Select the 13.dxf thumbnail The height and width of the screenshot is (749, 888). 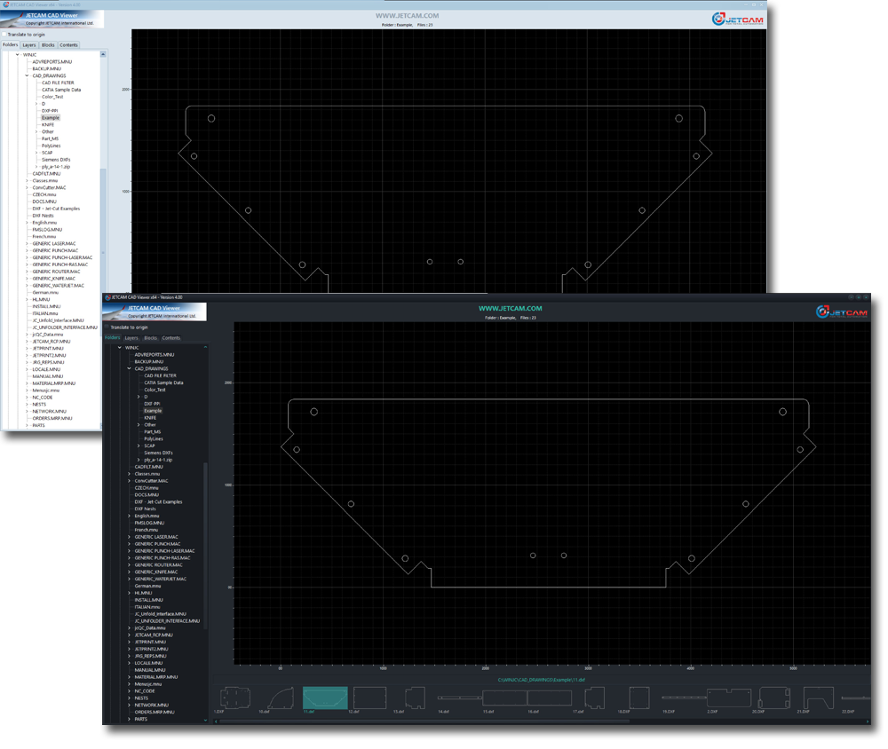tap(415, 698)
